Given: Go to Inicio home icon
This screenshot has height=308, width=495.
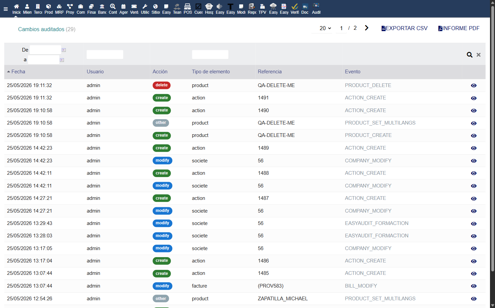Looking at the screenshot, I should pyautogui.click(x=16, y=9).
